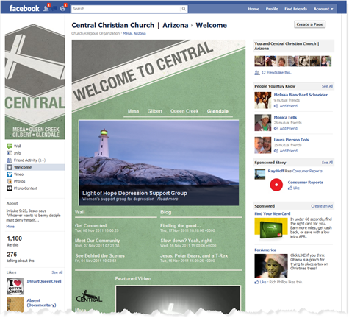Click the lighthouse slideshow image
The height and width of the screenshot is (318, 349).
pyautogui.click(x=159, y=163)
